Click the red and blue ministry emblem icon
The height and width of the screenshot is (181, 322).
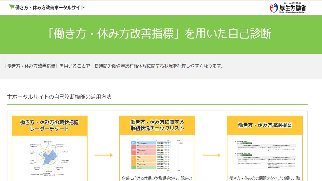[274, 8]
